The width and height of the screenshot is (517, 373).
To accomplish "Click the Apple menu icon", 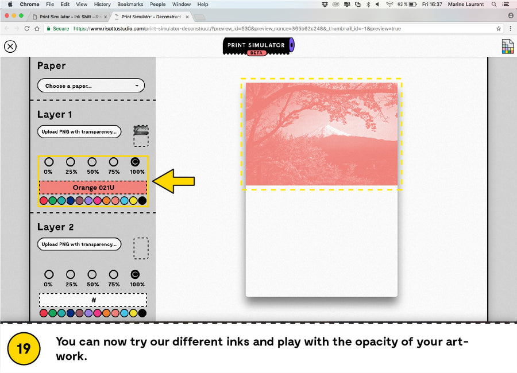I will [x=10, y=5].
